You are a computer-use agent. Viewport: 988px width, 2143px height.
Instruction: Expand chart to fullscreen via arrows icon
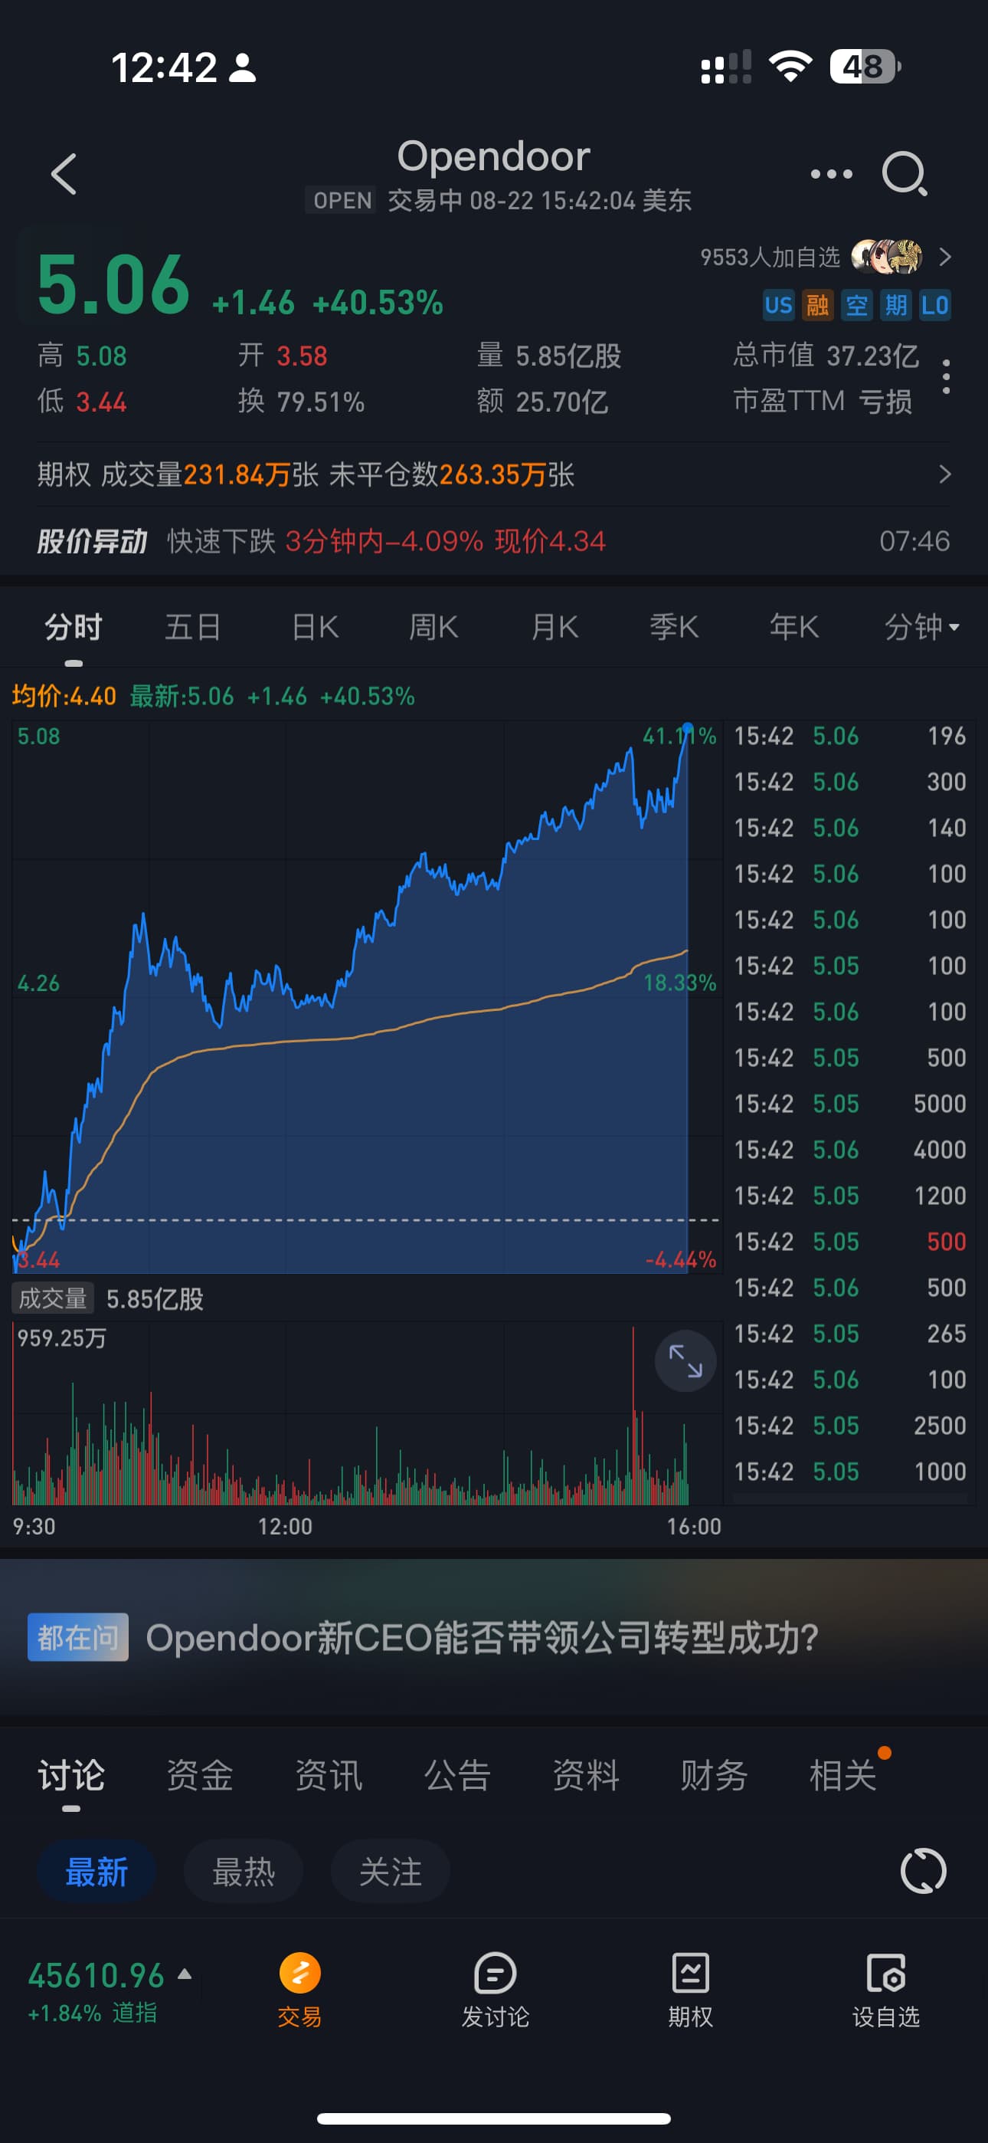point(686,1361)
